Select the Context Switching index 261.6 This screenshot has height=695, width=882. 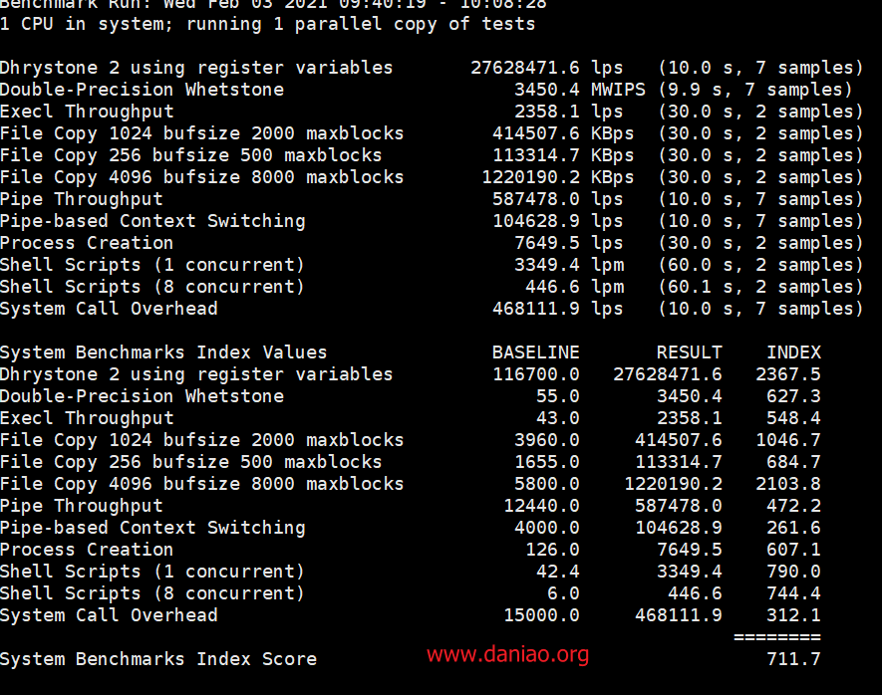pos(793,528)
